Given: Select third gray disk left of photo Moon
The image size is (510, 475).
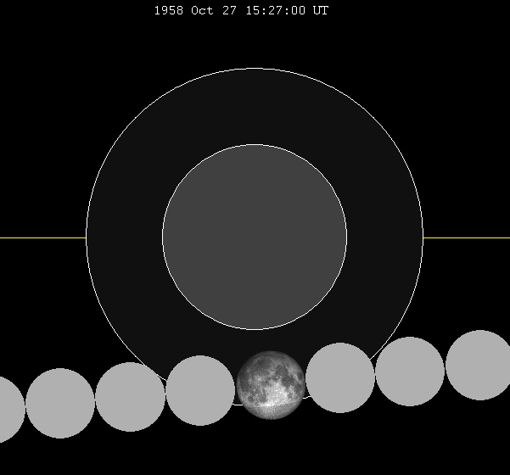Looking at the screenshot, I should click(x=60, y=403).
